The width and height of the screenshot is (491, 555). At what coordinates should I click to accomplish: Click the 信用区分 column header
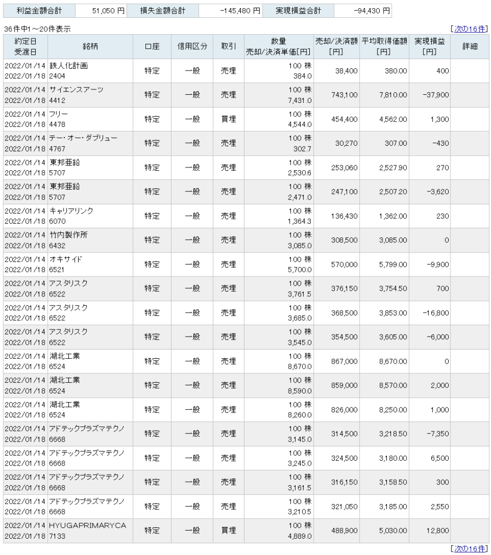(x=192, y=47)
